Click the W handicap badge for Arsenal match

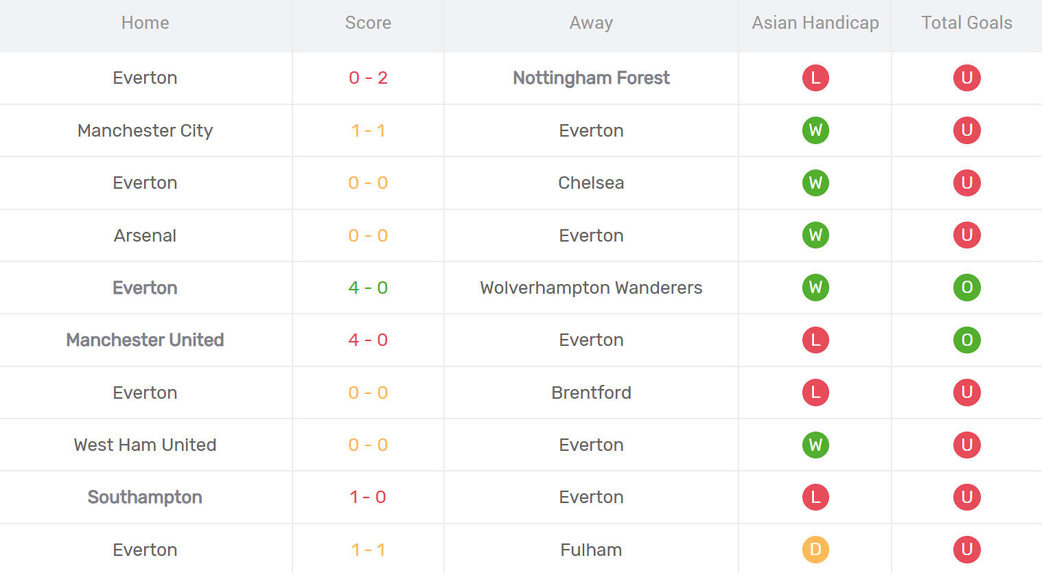point(815,235)
